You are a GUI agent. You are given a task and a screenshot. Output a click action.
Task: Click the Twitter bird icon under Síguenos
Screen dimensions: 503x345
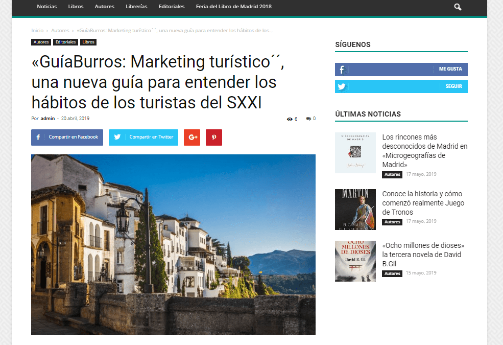(342, 87)
